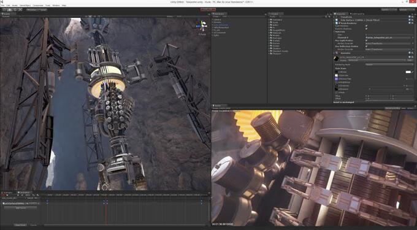Expand the Animation folder in Project panel
The image size is (417, 230).
pyautogui.click(x=276, y=20)
